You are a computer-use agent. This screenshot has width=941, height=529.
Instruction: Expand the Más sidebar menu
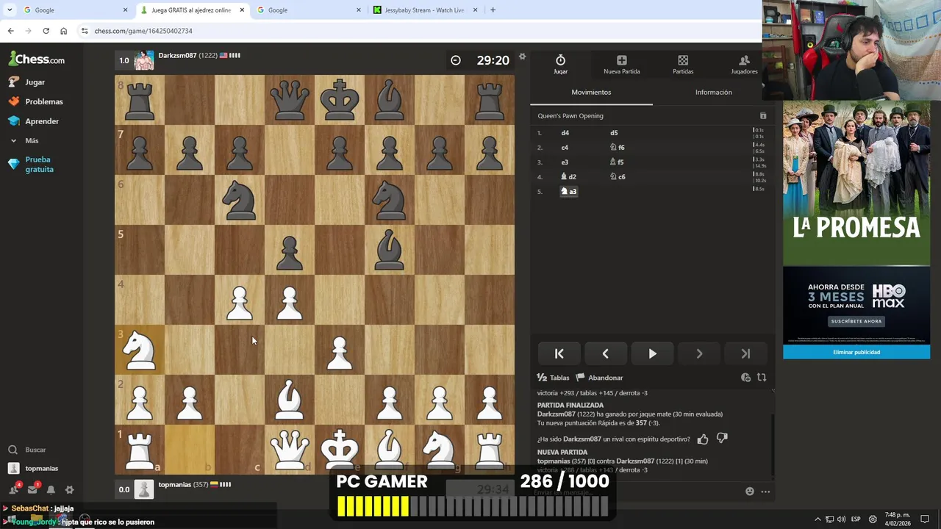tap(32, 140)
